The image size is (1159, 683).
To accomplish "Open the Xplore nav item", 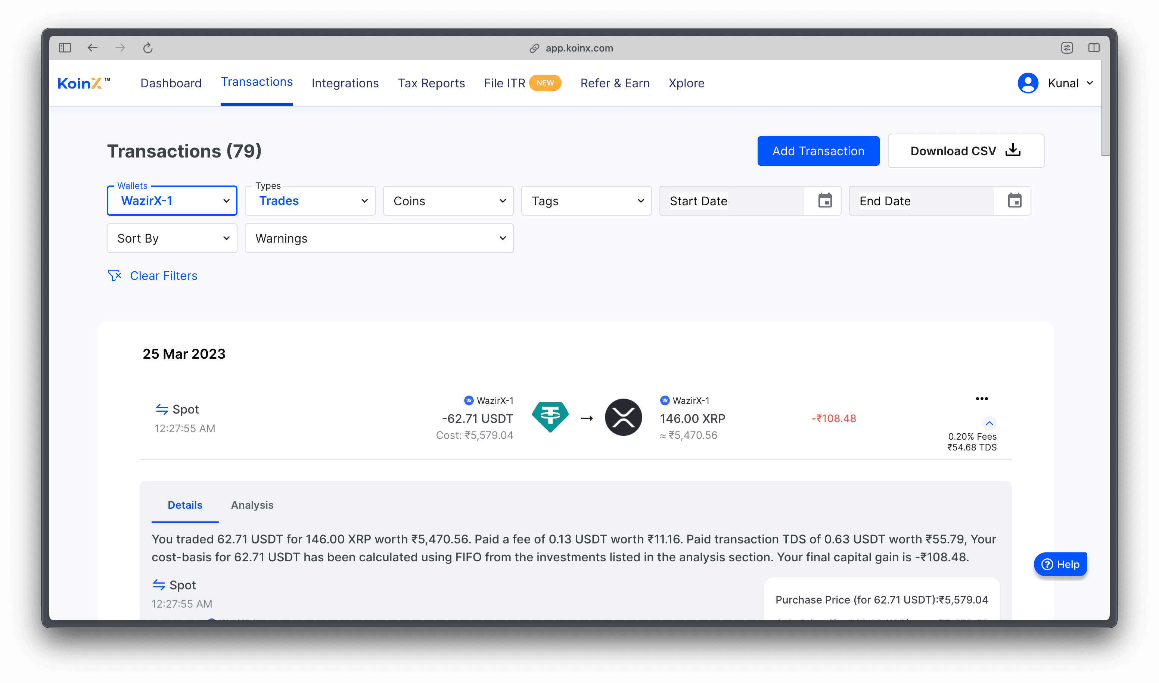I will click(x=687, y=83).
